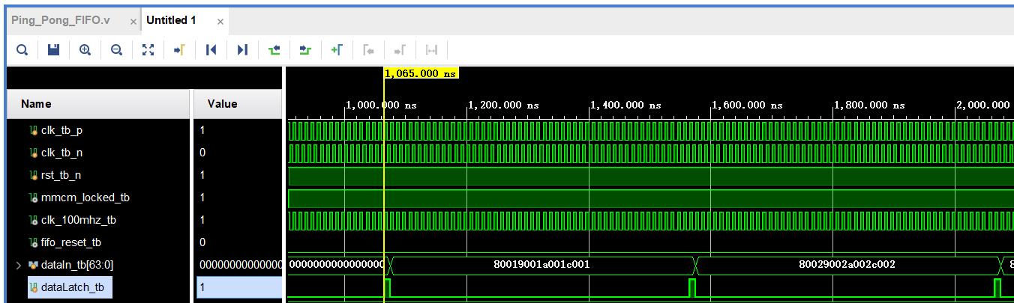
Task: Zoom in on the waveform
Action: click(85, 50)
